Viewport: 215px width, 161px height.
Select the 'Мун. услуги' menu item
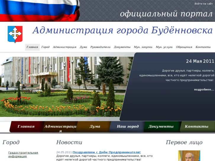[x=164, y=47]
